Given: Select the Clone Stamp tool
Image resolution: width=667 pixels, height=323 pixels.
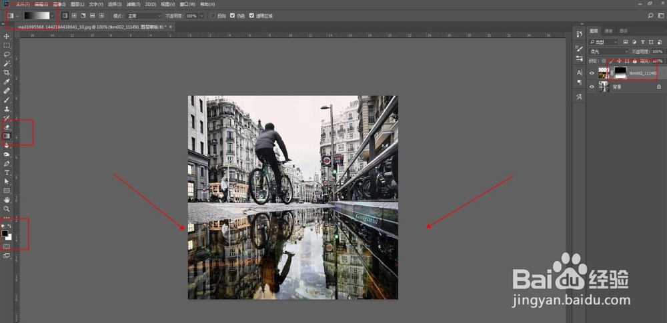Looking at the screenshot, I should click(7, 109).
